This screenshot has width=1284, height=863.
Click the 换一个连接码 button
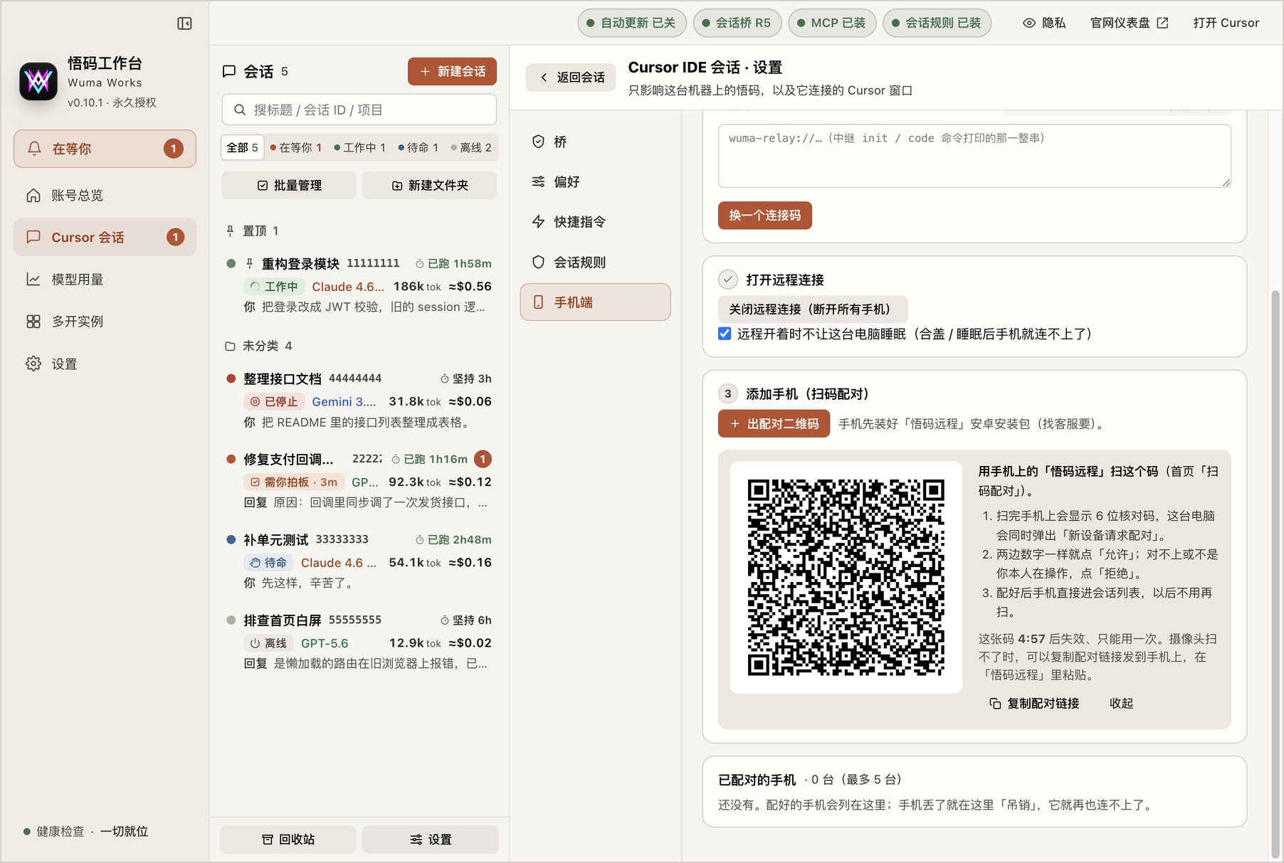tap(764, 216)
